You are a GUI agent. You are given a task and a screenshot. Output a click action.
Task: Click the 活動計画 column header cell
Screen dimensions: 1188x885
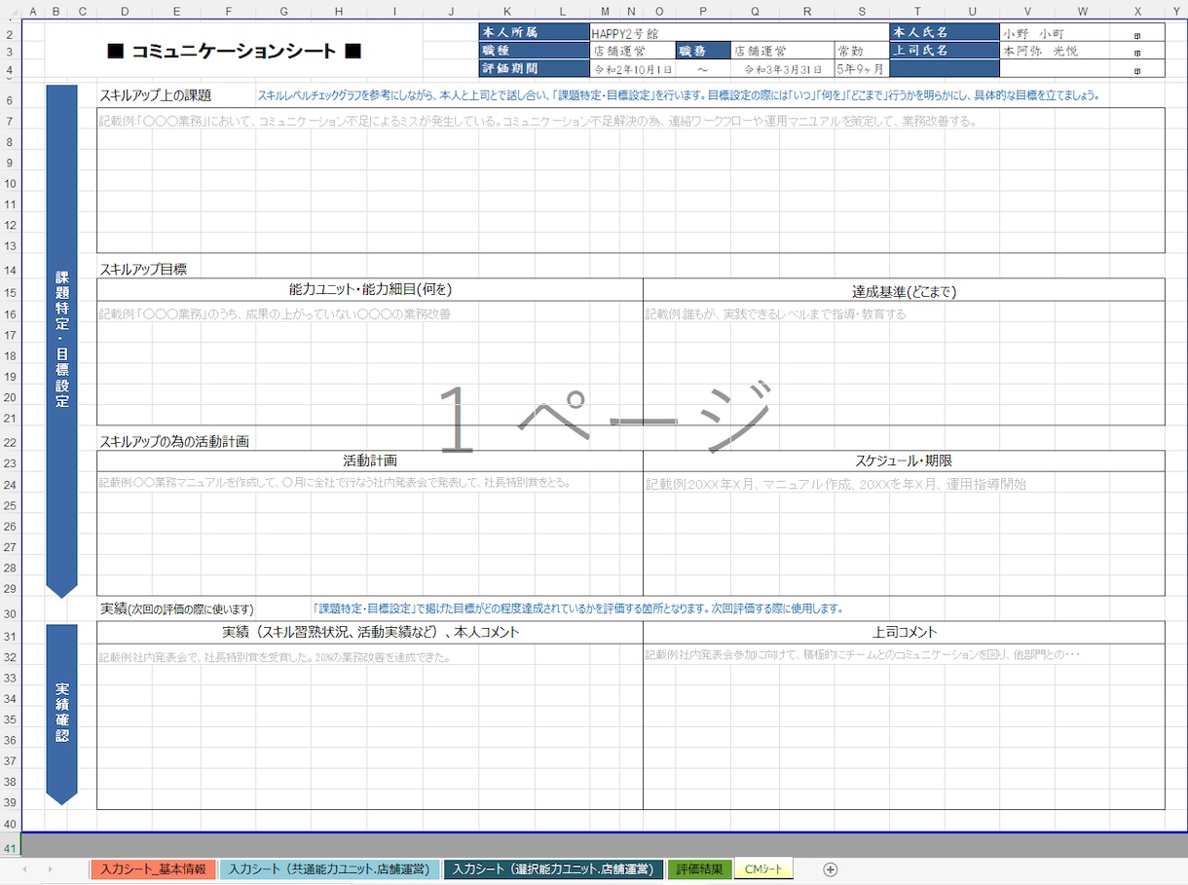370,461
